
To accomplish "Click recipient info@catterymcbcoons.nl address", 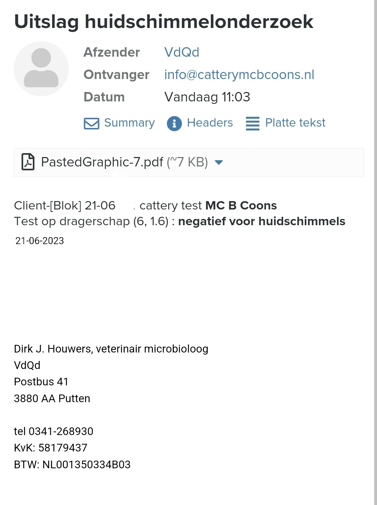I will 239,75.
